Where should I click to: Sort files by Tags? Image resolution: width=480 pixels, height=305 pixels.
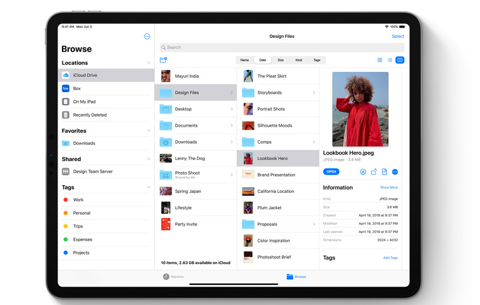click(x=317, y=60)
